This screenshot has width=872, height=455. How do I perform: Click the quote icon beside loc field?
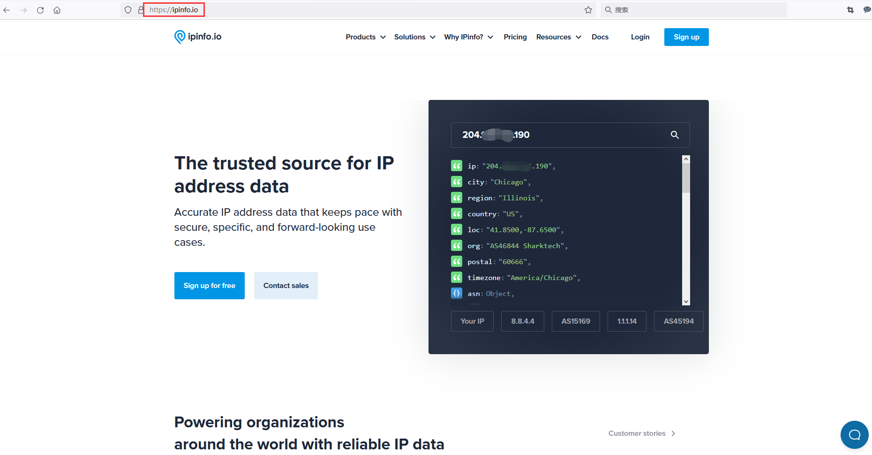(457, 229)
